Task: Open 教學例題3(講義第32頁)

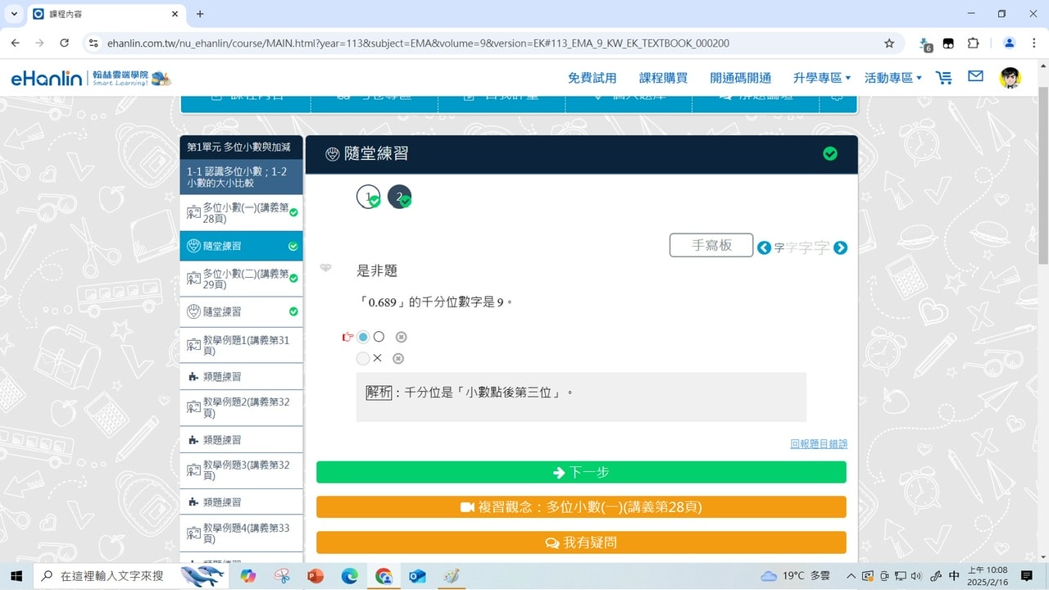Action: click(x=241, y=470)
